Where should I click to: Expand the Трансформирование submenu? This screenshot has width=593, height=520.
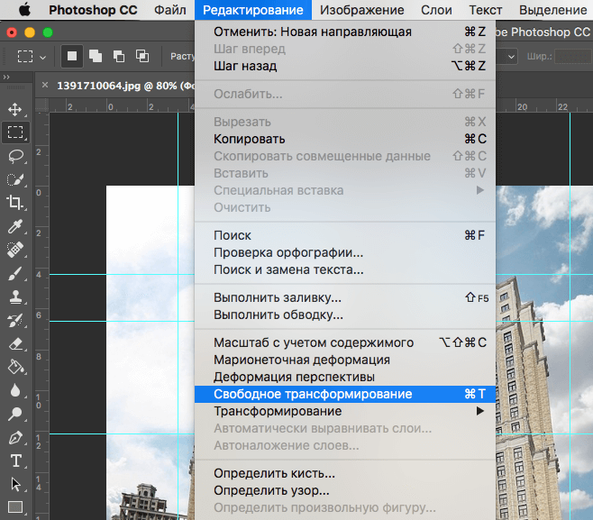pos(345,411)
